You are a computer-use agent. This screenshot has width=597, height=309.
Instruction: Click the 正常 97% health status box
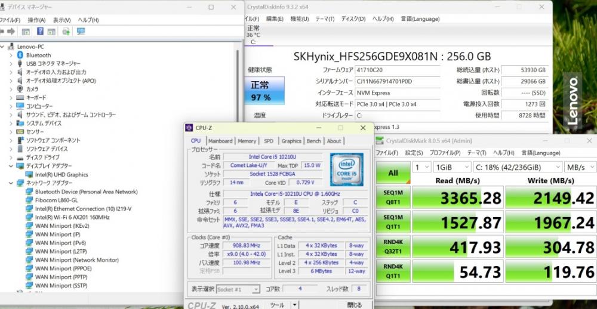click(260, 91)
